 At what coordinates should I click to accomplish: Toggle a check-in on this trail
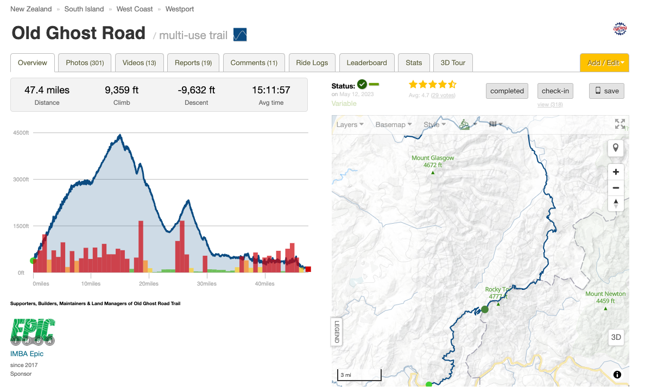click(x=555, y=91)
